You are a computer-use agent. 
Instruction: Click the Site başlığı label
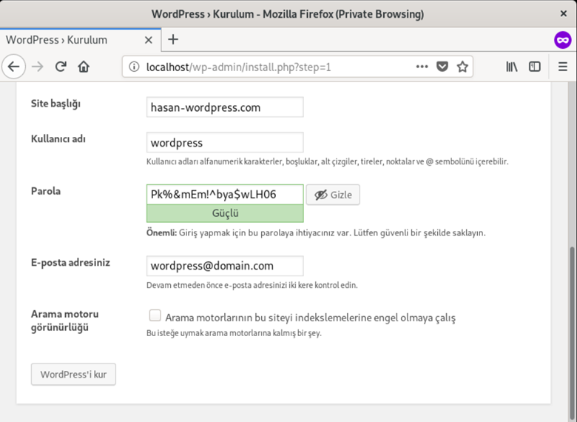click(x=55, y=104)
